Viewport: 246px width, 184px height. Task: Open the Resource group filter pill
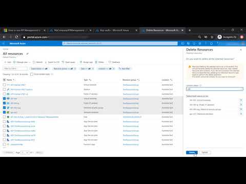point(64,68)
